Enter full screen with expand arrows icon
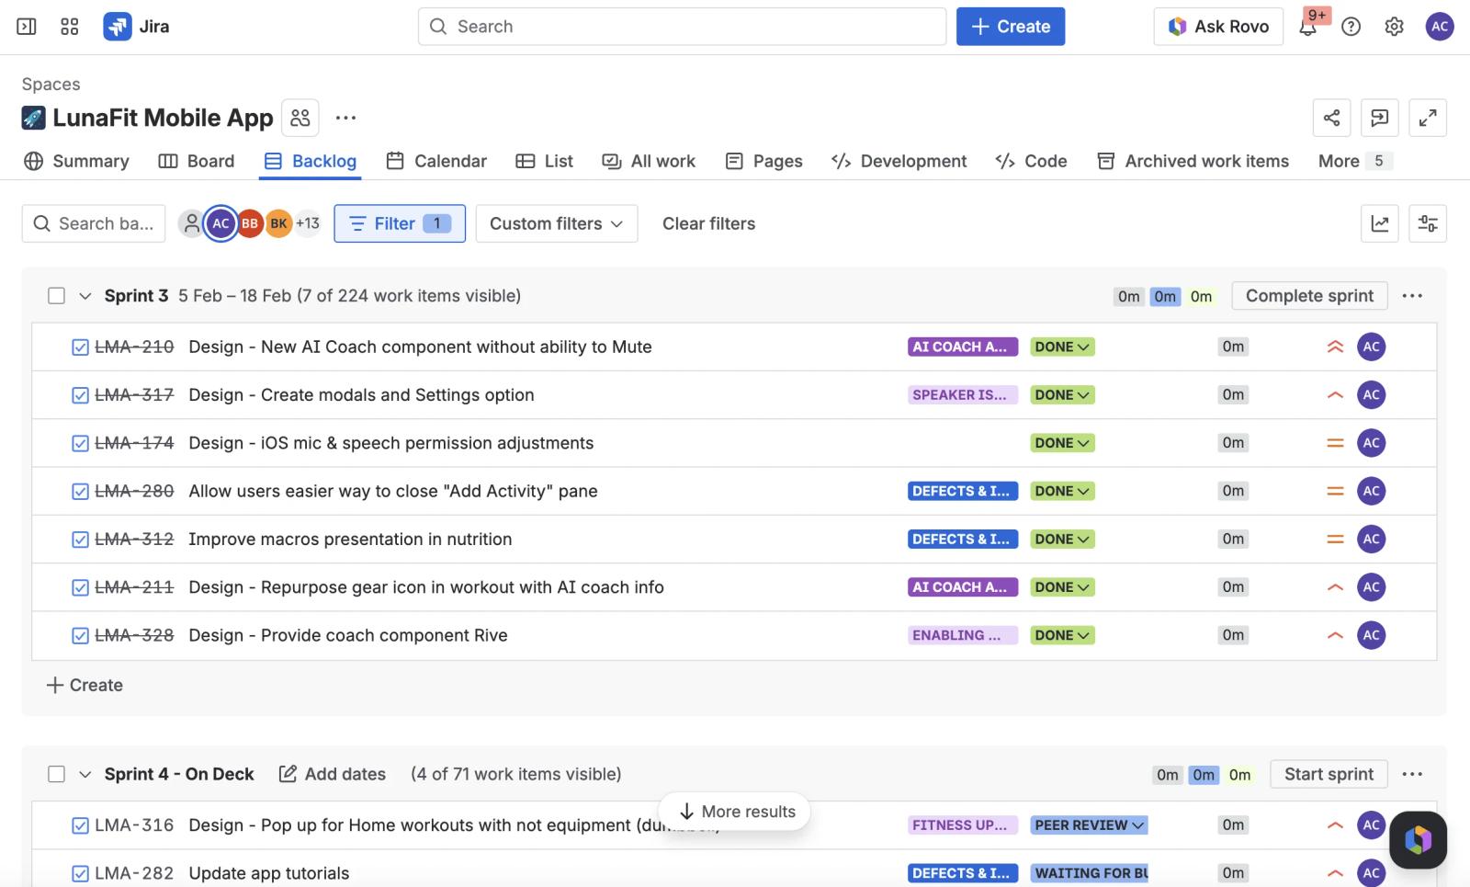 (1428, 118)
